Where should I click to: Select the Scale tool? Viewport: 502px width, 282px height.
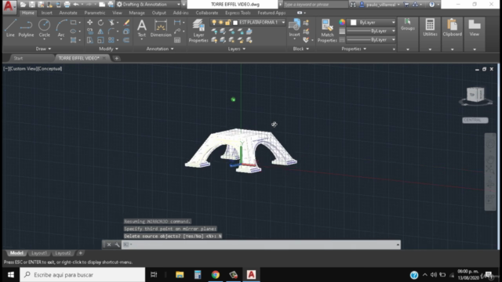100,40
